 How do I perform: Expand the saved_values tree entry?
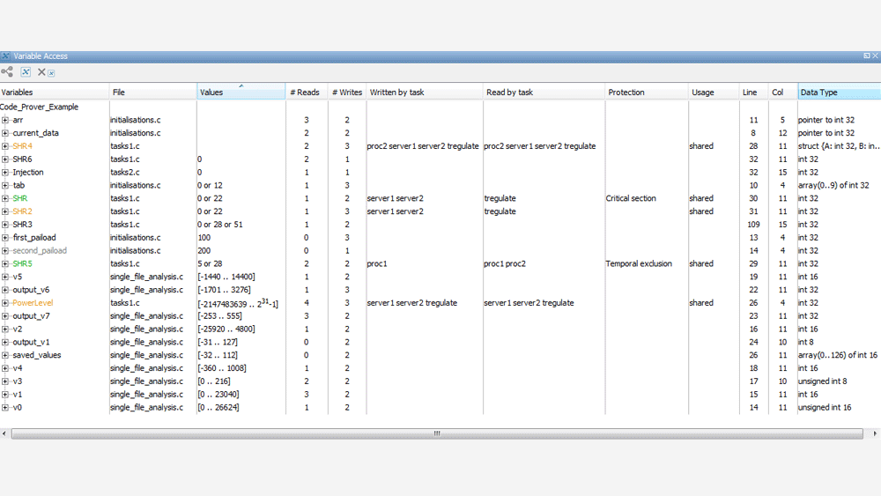point(5,355)
